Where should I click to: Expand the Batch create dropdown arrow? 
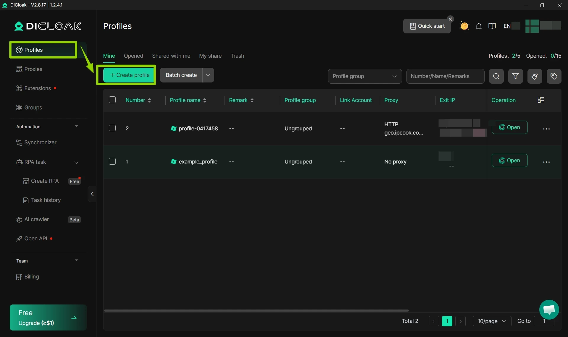(208, 75)
